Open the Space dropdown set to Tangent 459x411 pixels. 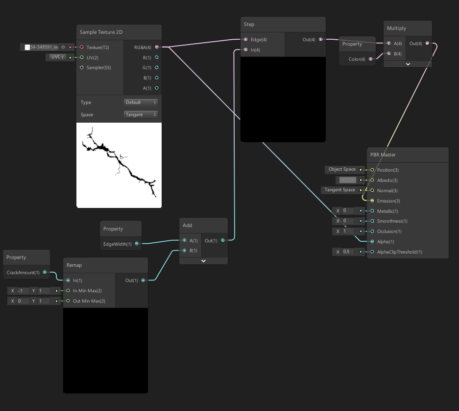tap(141, 115)
